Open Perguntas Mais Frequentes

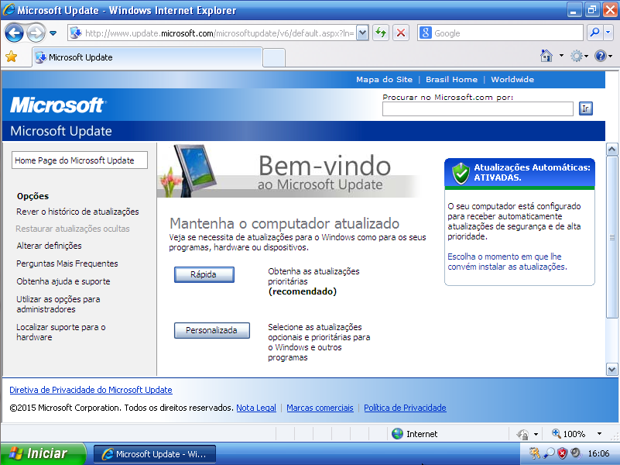pos(67,263)
